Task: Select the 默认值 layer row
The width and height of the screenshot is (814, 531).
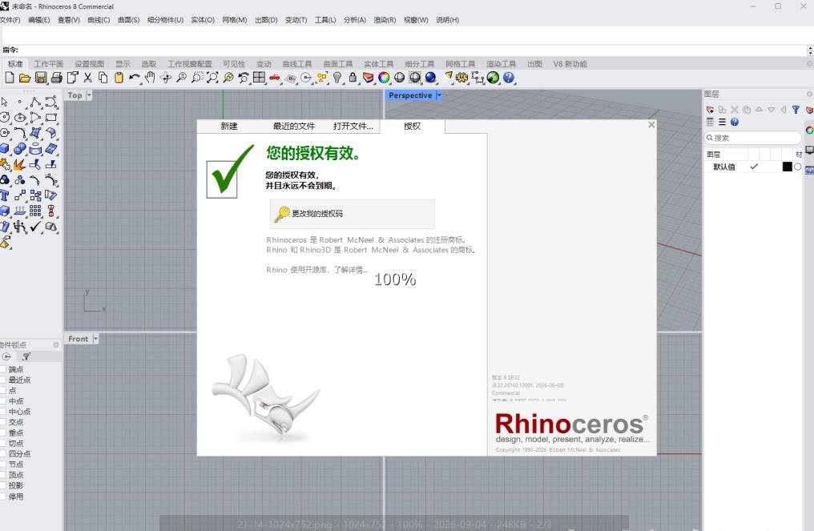Action: click(753, 167)
